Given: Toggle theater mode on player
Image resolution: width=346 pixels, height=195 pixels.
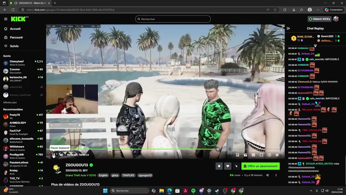Looking at the screenshot, I should tap(253, 155).
